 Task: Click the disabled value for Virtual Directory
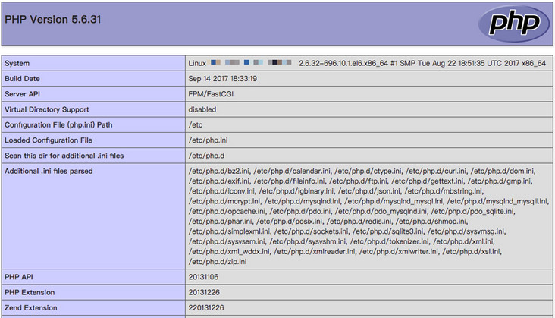[x=202, y=109]
